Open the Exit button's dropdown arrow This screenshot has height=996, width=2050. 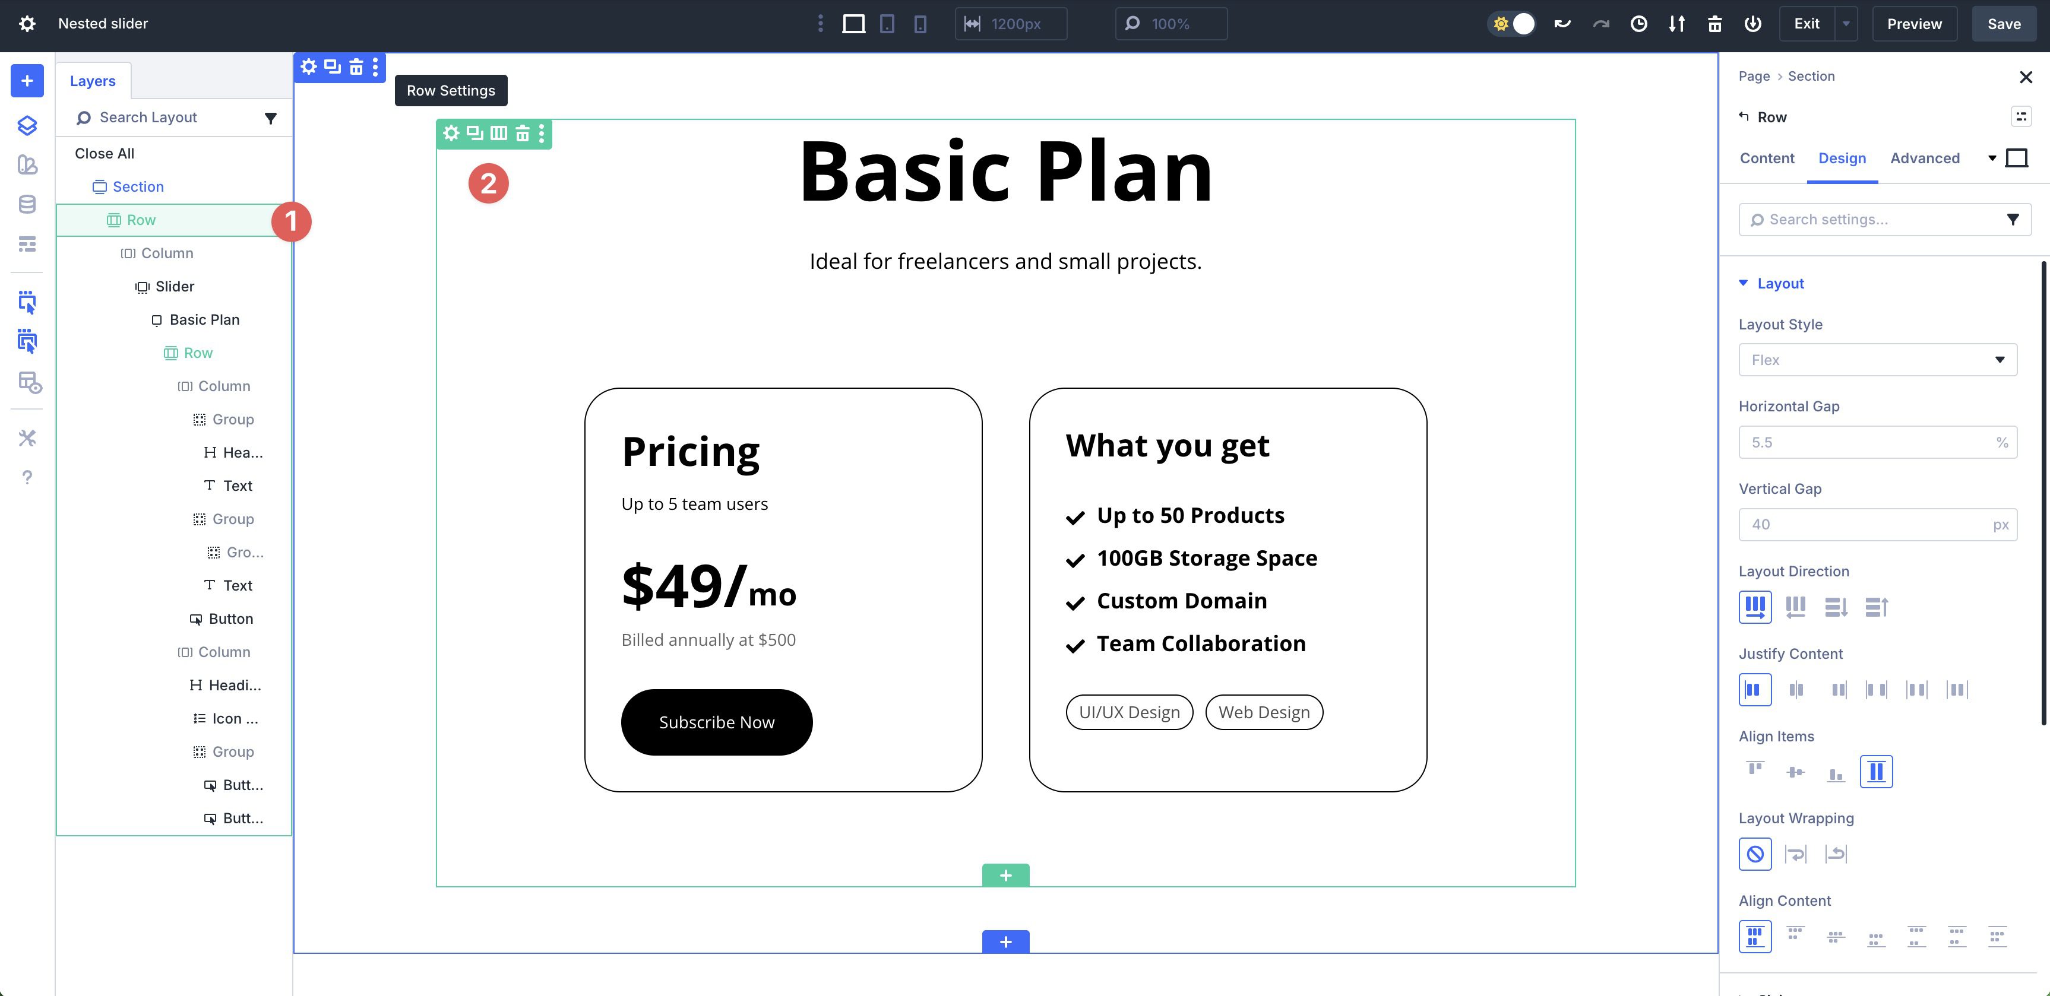tap(1846, 24)
